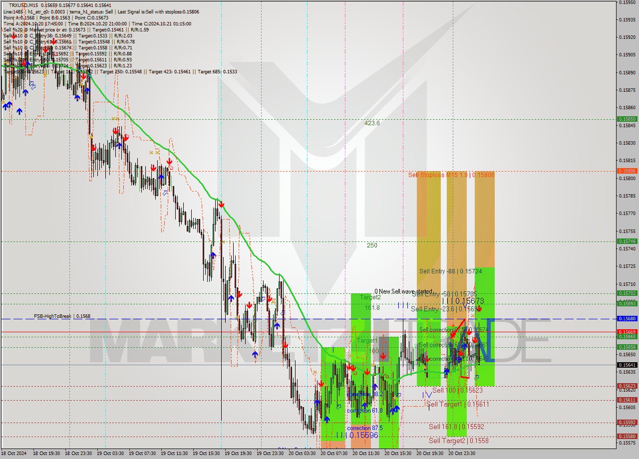The image size is (639, 459).
Task: Click the 0.15702 price axis tag
Action: click(x=627, y=293)
